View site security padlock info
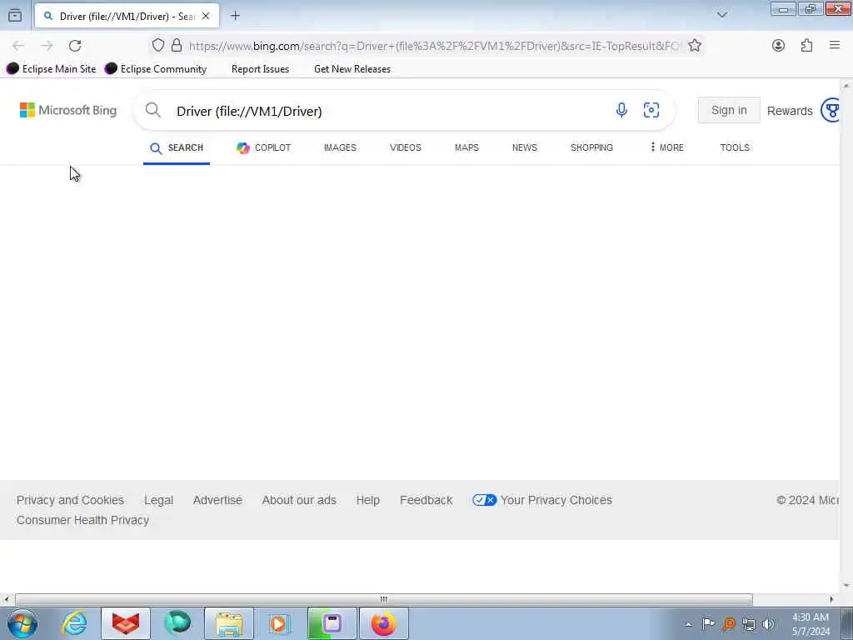 (x=177, y=45)
